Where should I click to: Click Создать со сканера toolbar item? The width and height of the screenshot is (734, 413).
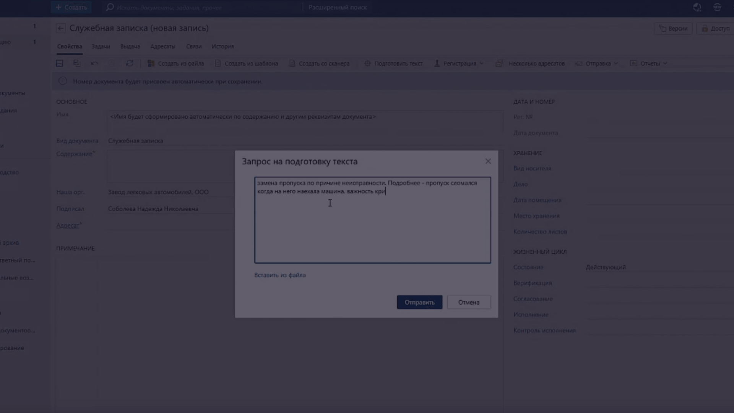coord(319,63)
